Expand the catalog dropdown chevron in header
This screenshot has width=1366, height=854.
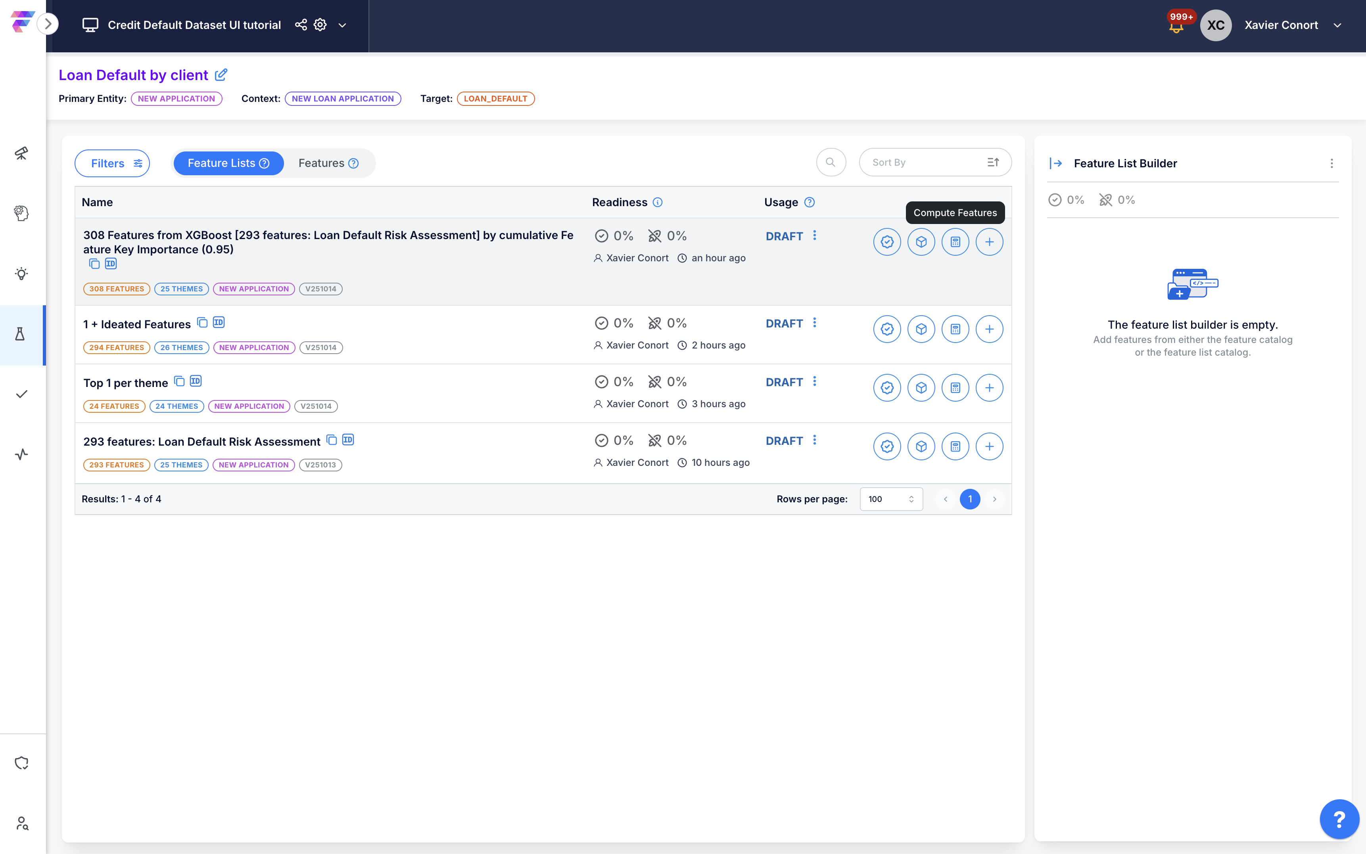342,25
